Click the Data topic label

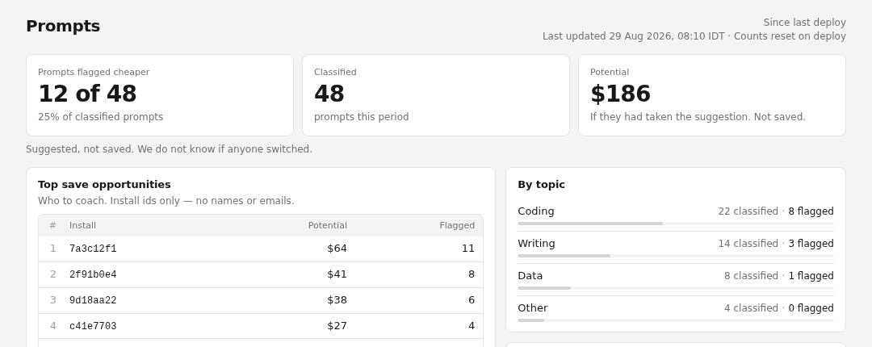[x=530, y=276]
